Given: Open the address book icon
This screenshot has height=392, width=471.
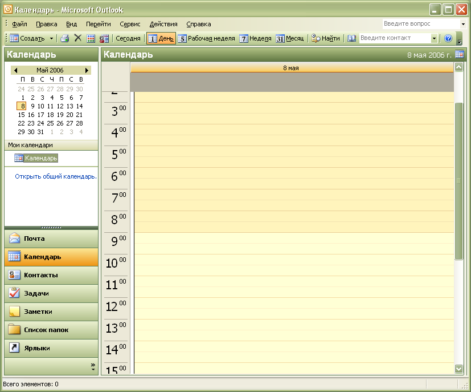Looking at the screenshot, I should [x=351, y=38].
